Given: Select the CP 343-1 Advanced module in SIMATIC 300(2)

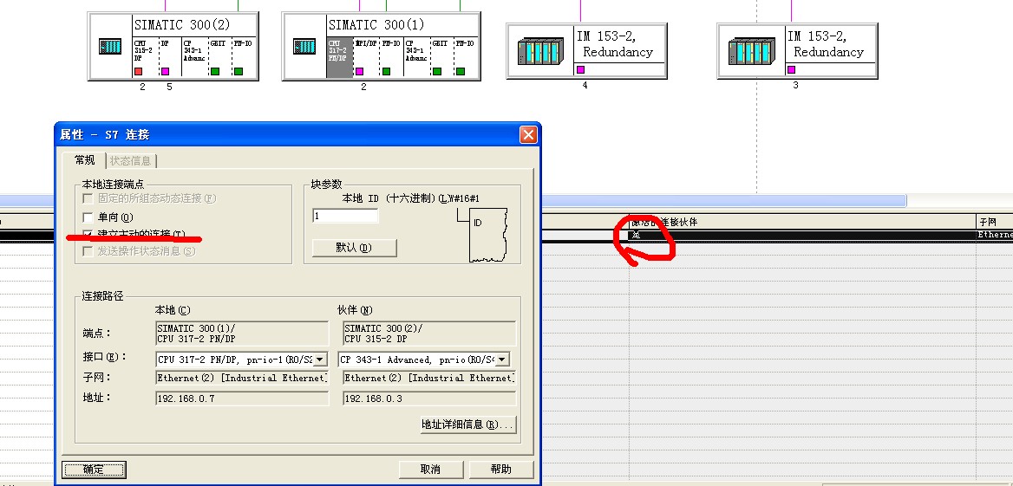Looking at the screenshot, I should tap(194, 57).
